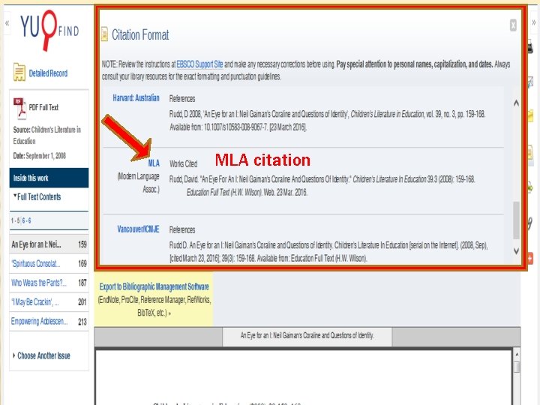Open article 'I May Be Crackin', ...'
Screen dimensions: 540x405
[35, 302]
